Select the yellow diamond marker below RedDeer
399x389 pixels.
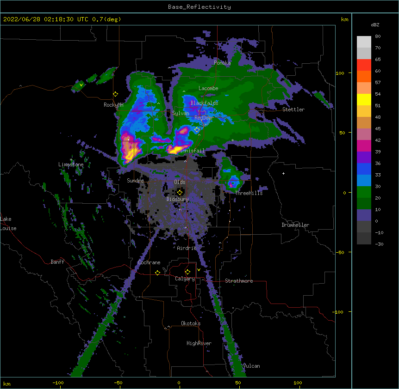pos(197,130)
